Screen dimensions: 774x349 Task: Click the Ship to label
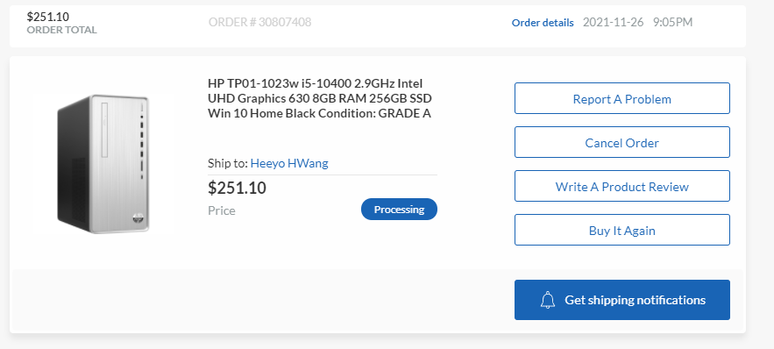pyautogui.click(x=228, y=163)
